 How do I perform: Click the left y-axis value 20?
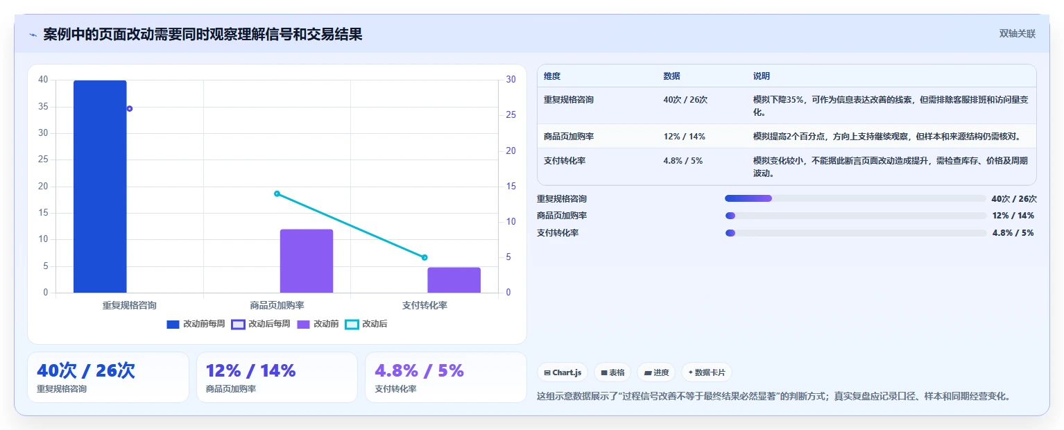point(43,187)
